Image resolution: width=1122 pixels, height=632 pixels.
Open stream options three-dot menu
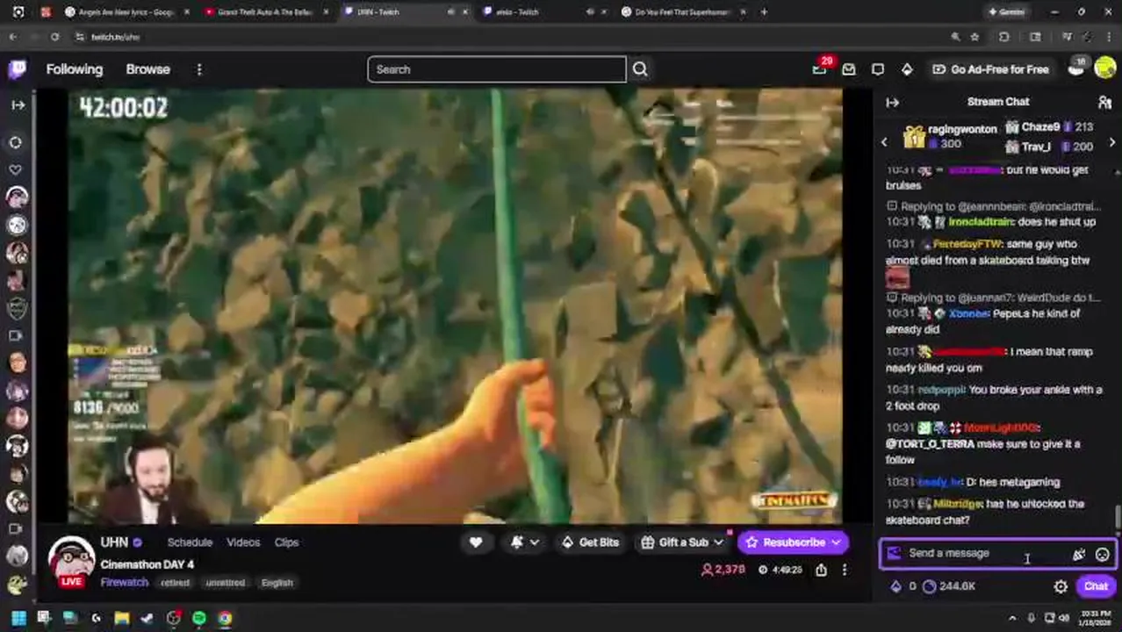pyautogui.click(x=845, y=570)
